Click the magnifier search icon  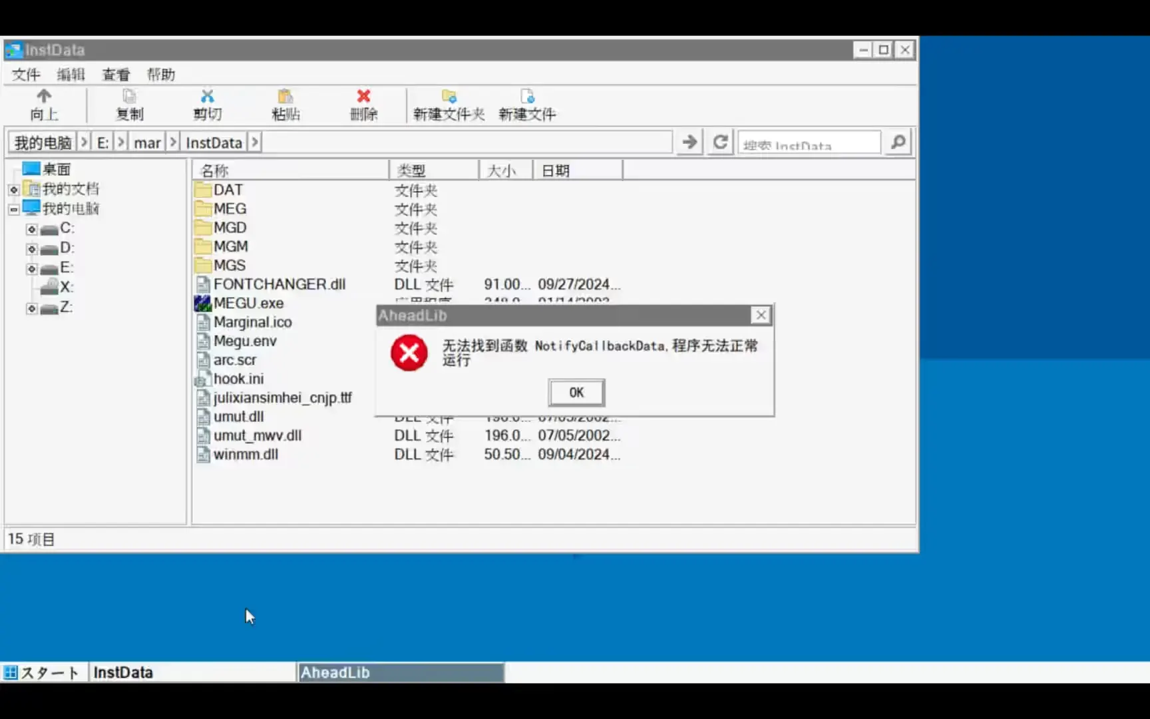[x=898, y=142]
